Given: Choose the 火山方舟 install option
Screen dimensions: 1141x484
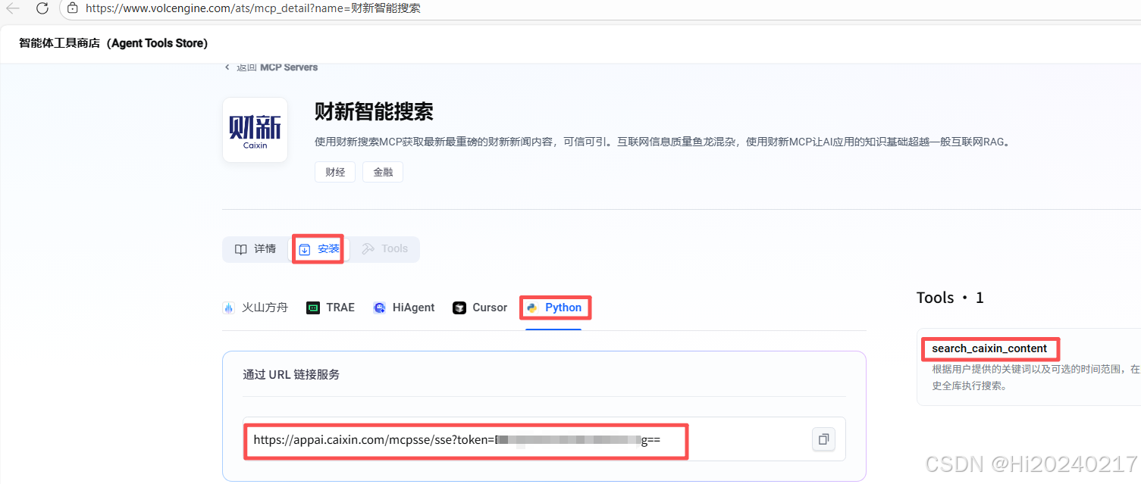Looking at the screenshot, I should 255,308.
